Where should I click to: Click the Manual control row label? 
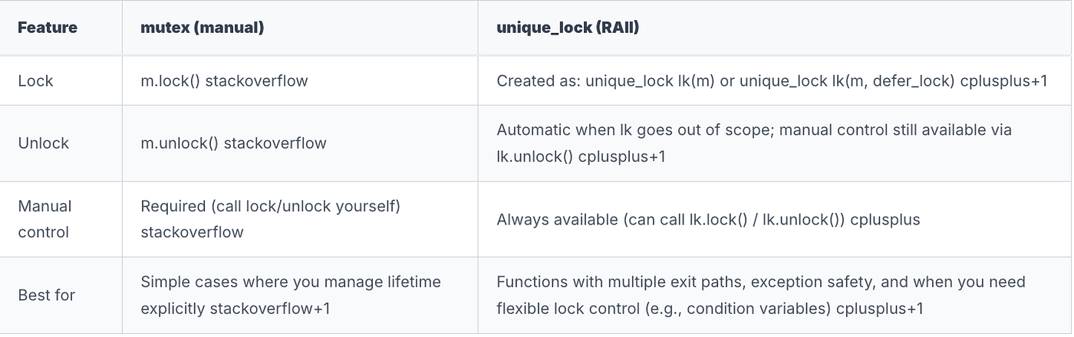tap(44, 219)
